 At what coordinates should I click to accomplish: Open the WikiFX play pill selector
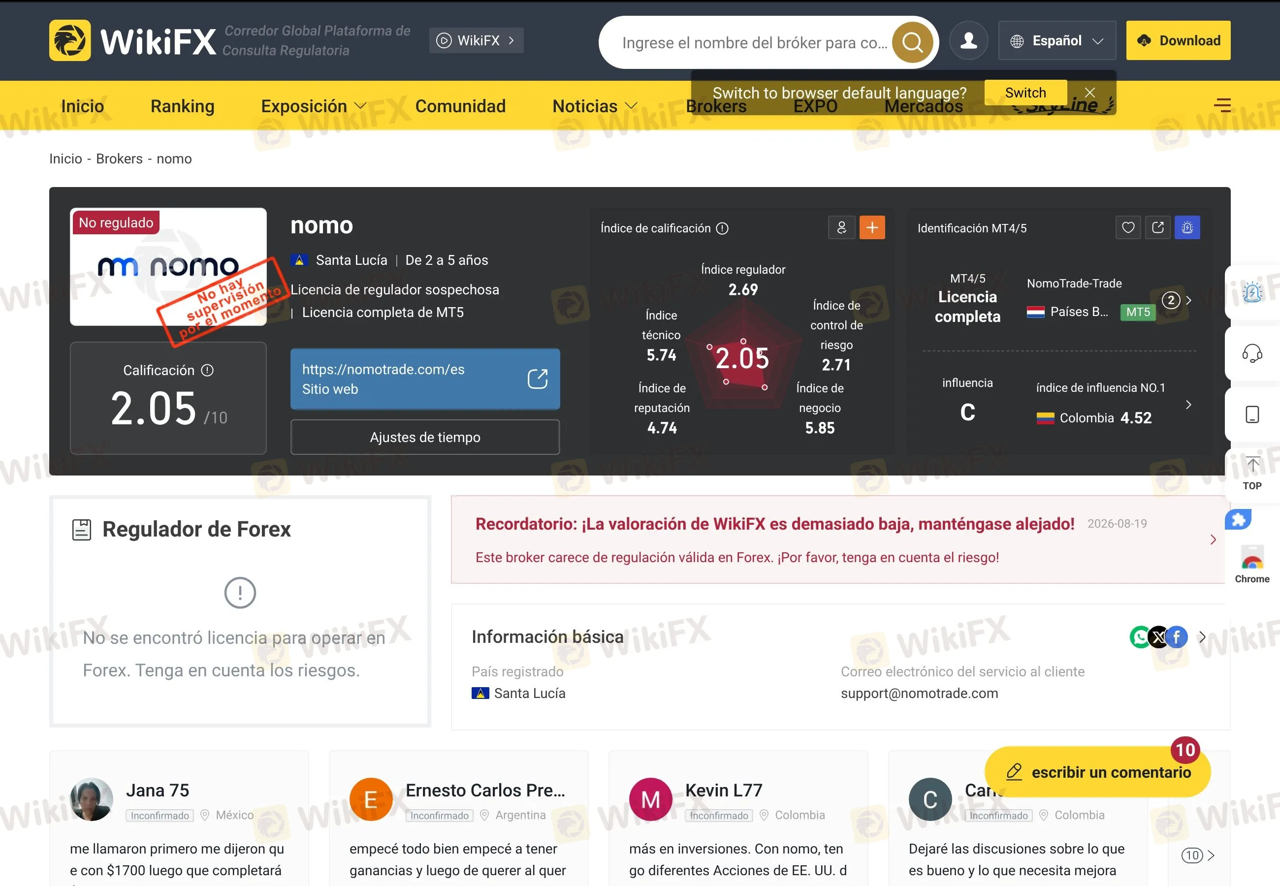(x=476, y=40)
